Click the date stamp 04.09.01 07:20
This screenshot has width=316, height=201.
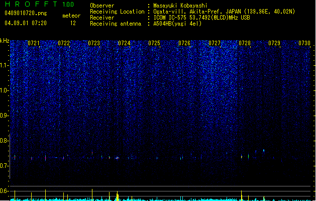tap(26, 23)
